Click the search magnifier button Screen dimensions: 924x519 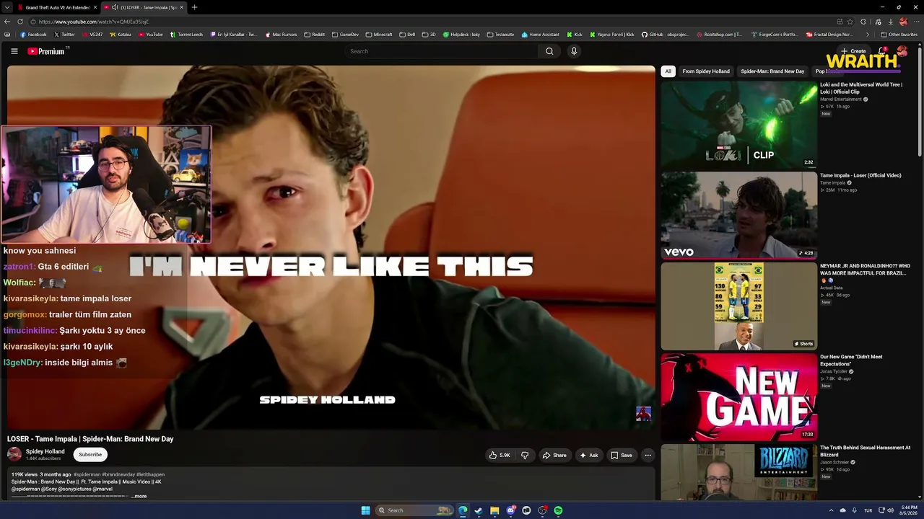pyautogui.click(x=549, y=51)
